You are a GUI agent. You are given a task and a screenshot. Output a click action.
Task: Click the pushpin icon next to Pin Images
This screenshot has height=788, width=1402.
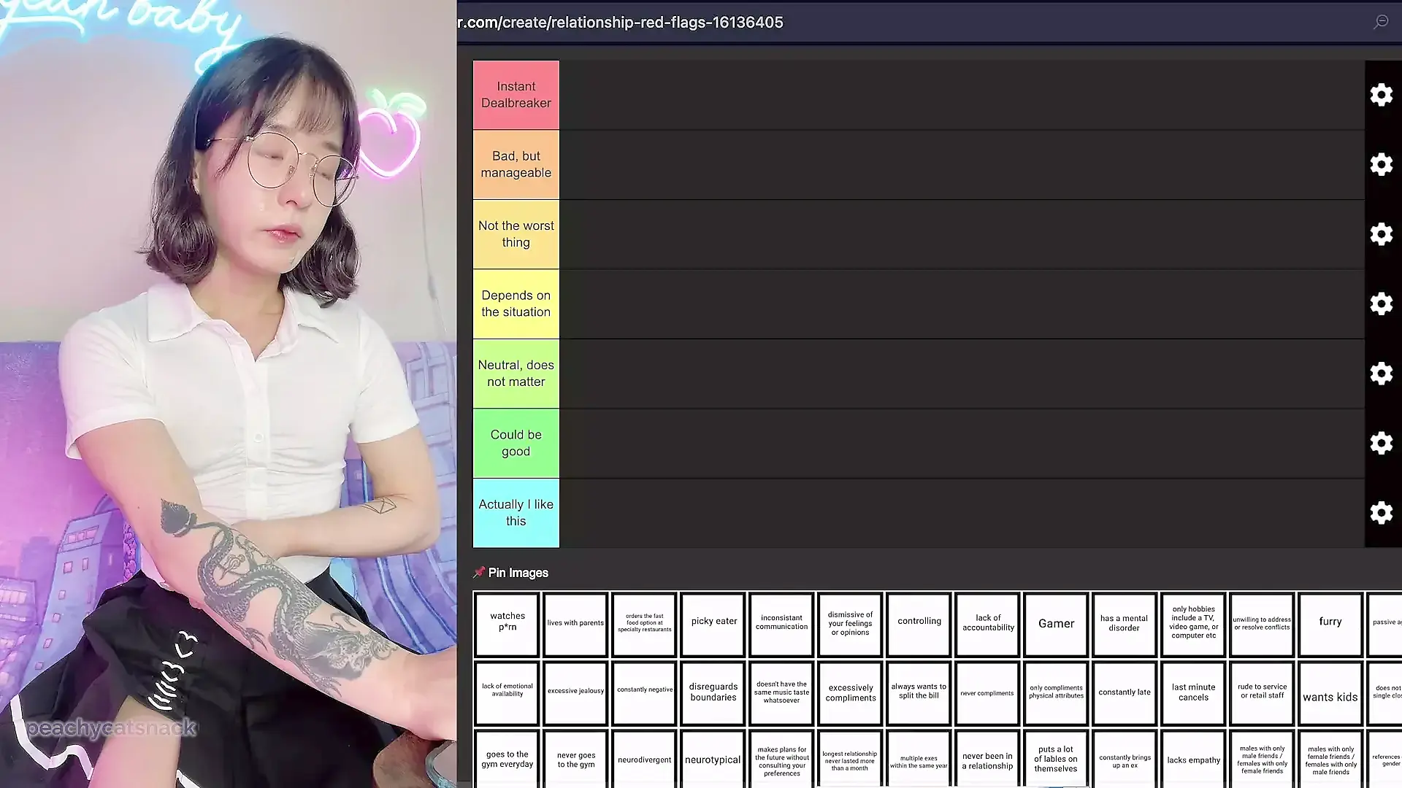point(479,573)
